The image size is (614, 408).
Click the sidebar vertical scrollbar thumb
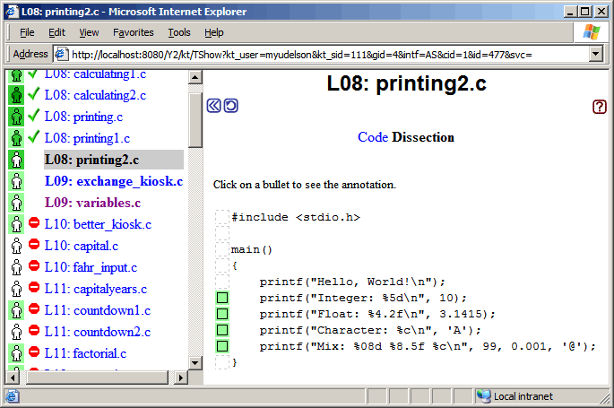(x=195, y=119)
